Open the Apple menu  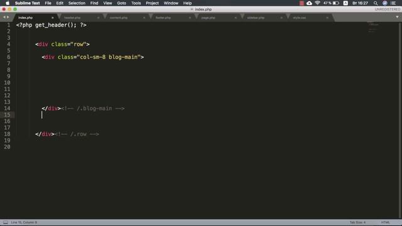pos(8,3)
